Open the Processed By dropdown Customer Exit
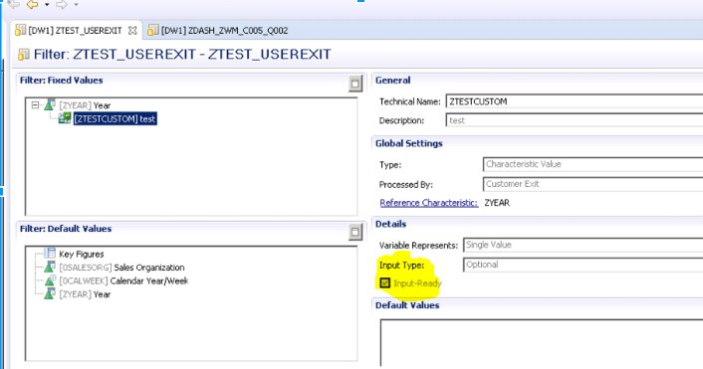The height and width of the screenshot is (369, 703). point(592,184)
